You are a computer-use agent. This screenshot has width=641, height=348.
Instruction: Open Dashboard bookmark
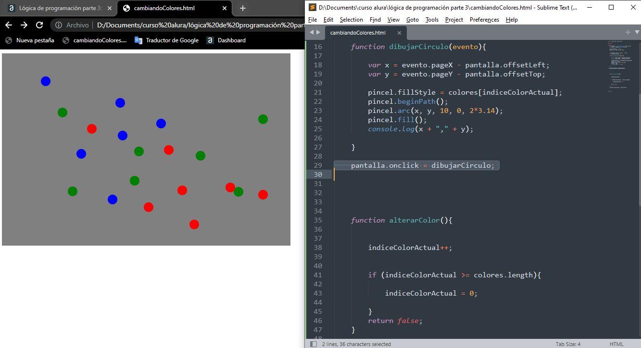pos(226,40)
